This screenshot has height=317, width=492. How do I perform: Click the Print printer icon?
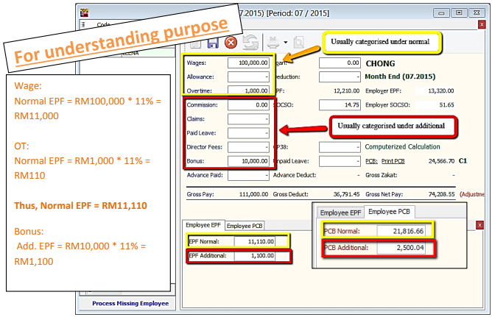click(x=275, y=43)
